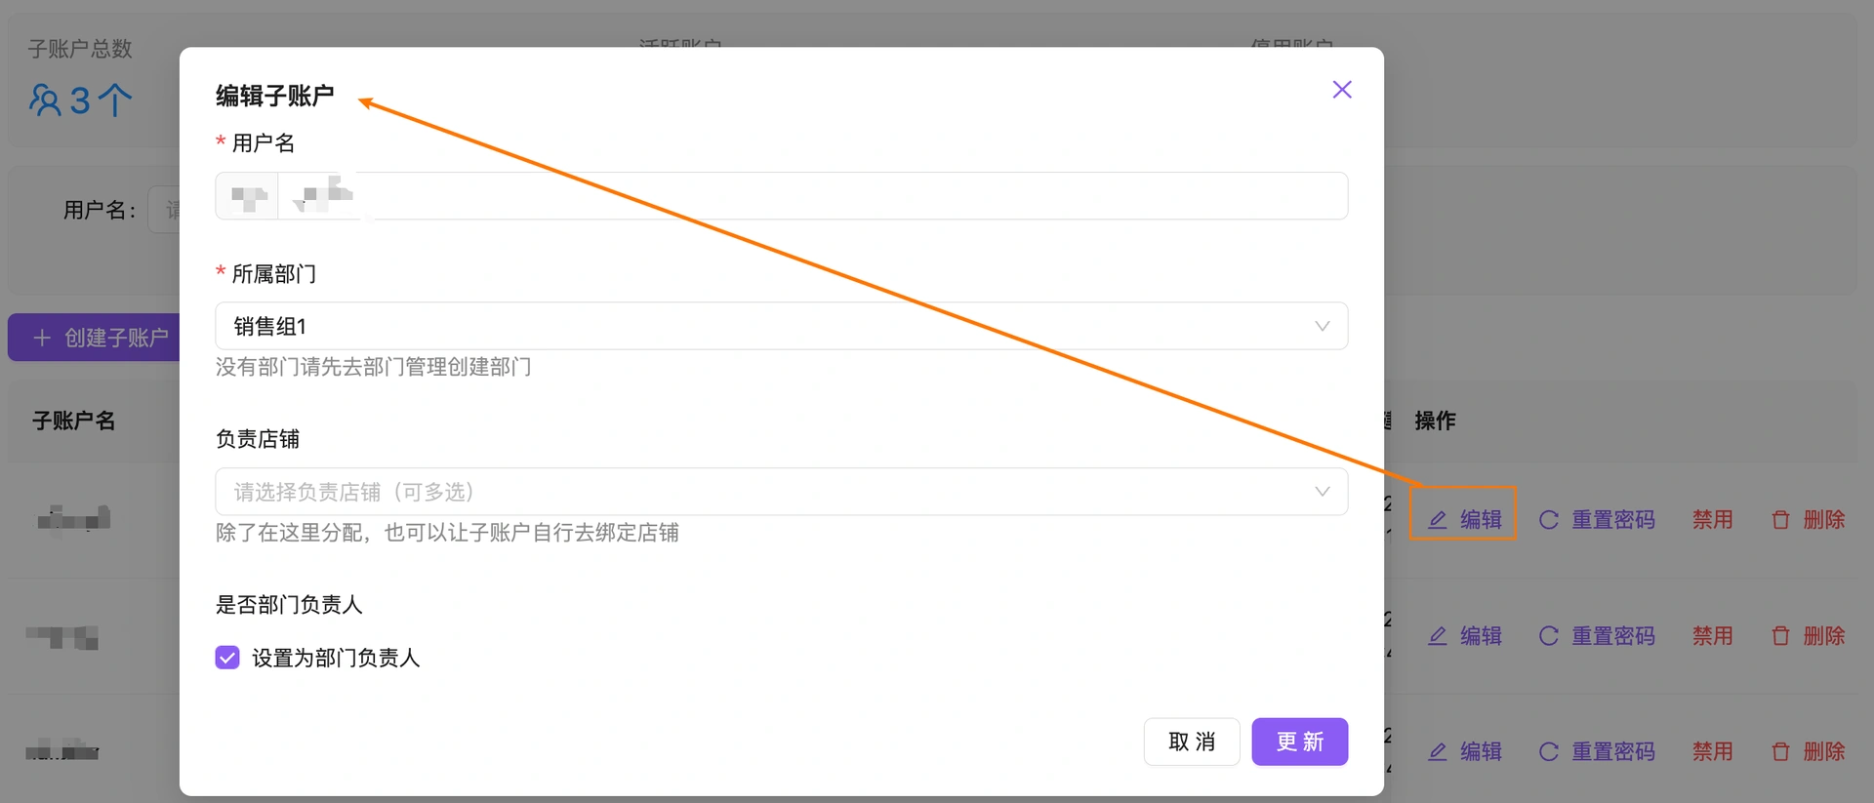The width and height of the screenshot is (1874, 803).
Task: Expand the 所属部门 dropdown chevron arrow
Action: tap(1322, 326)
